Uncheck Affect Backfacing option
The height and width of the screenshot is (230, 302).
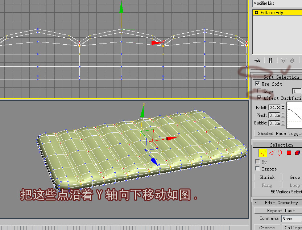point(259,98)
